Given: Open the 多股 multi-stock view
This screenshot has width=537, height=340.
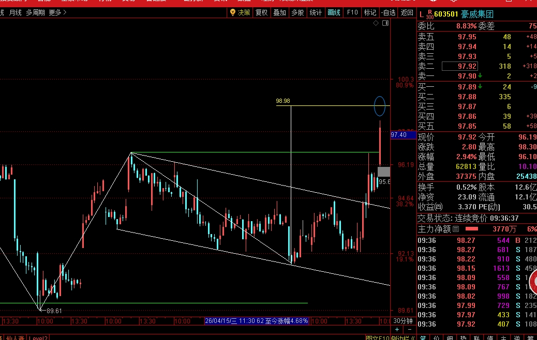Looking at the screenshot, I should point(297,12).
